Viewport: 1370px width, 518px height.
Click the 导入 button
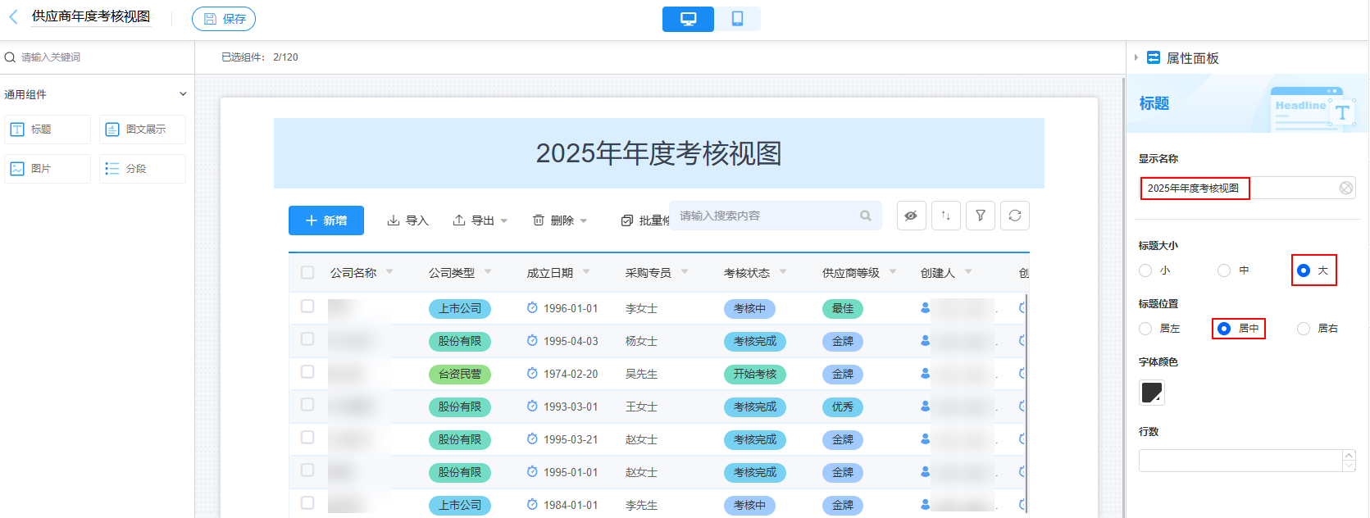tap(407, 220)
